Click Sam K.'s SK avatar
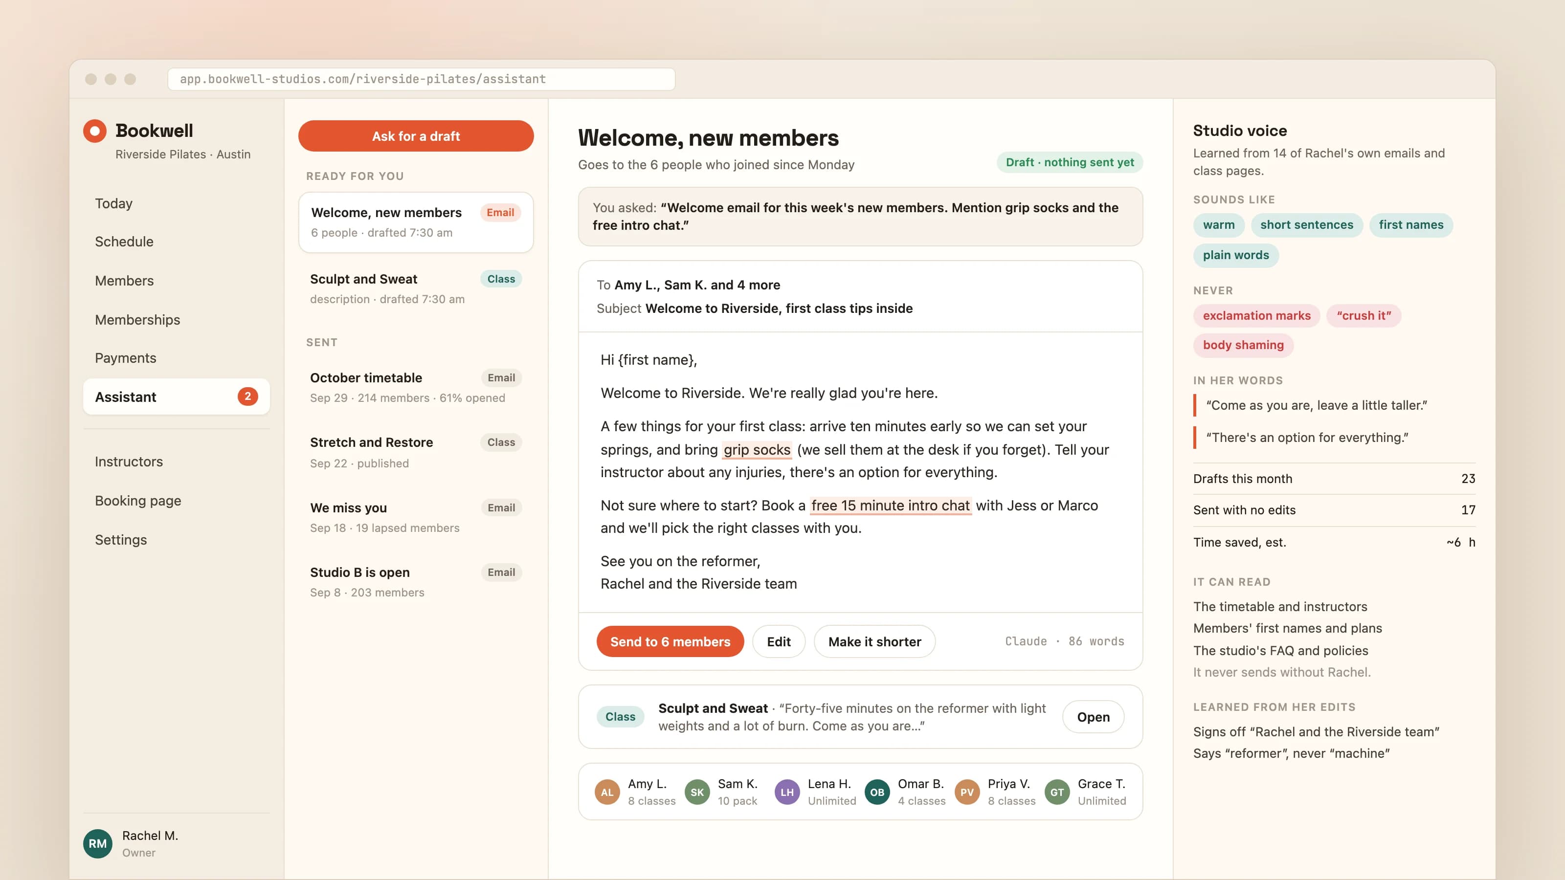The height and width of the screenshot is (880, 1565). [697, 792]
